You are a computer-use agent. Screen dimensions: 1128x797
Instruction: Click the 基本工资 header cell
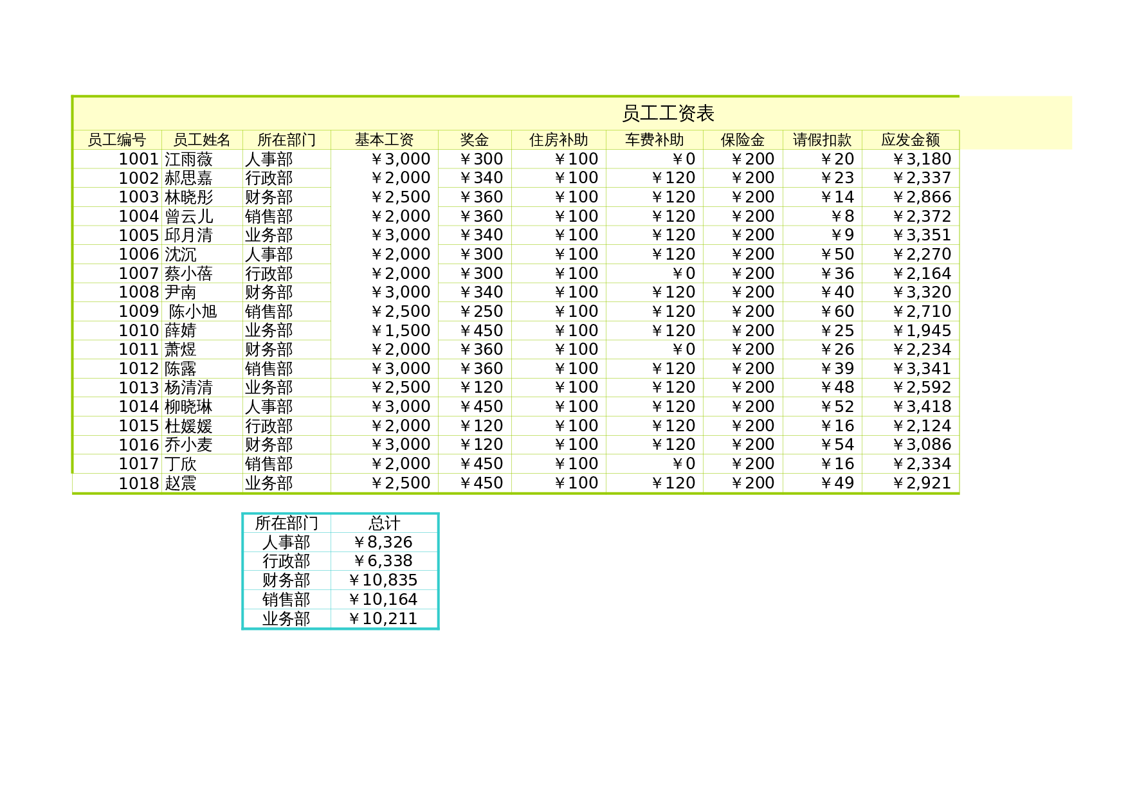pyautogui.click(x=384, y=140)
